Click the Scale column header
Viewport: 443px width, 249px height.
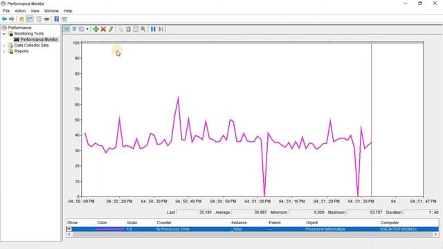tap(132, 223)
